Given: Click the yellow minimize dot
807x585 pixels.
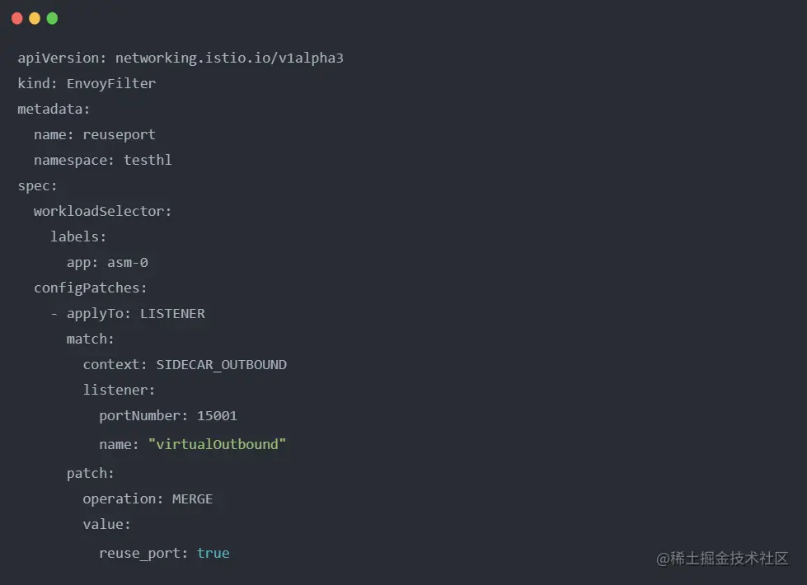Looking at the screenshot, I should click(x=35, y=18).
